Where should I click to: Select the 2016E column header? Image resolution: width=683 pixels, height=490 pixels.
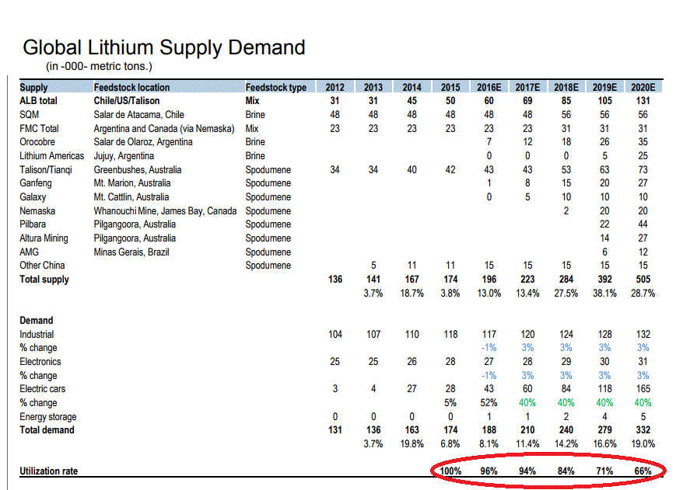click(x=489, y=88)
